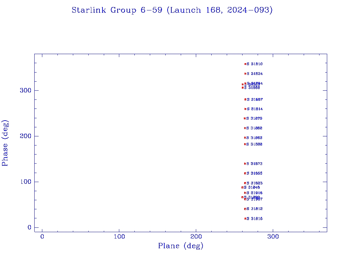Select the S 31812 satellite marker
The width and height of the screenshot is (344, 258).
click(245, 209)
